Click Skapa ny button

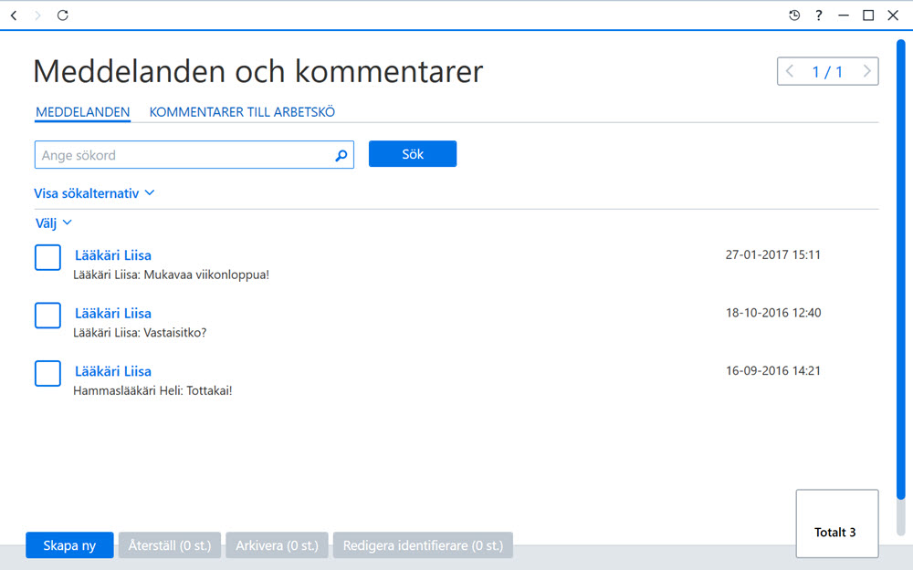[x=69, y=545]
